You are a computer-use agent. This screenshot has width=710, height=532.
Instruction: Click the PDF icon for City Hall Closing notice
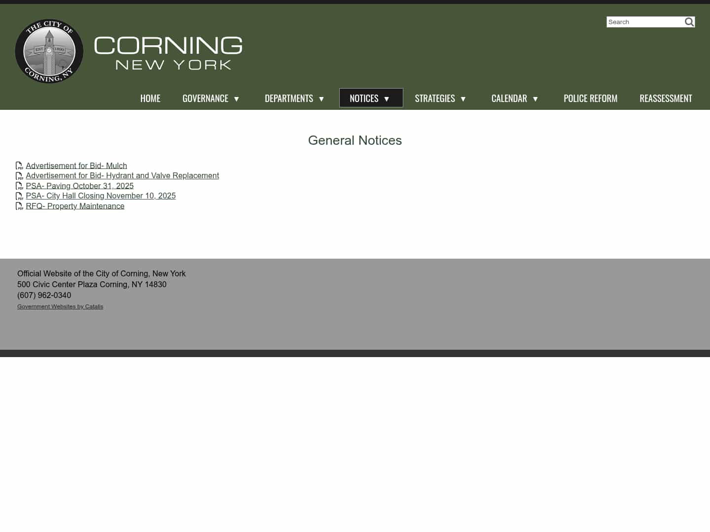[x=20, y=196]
